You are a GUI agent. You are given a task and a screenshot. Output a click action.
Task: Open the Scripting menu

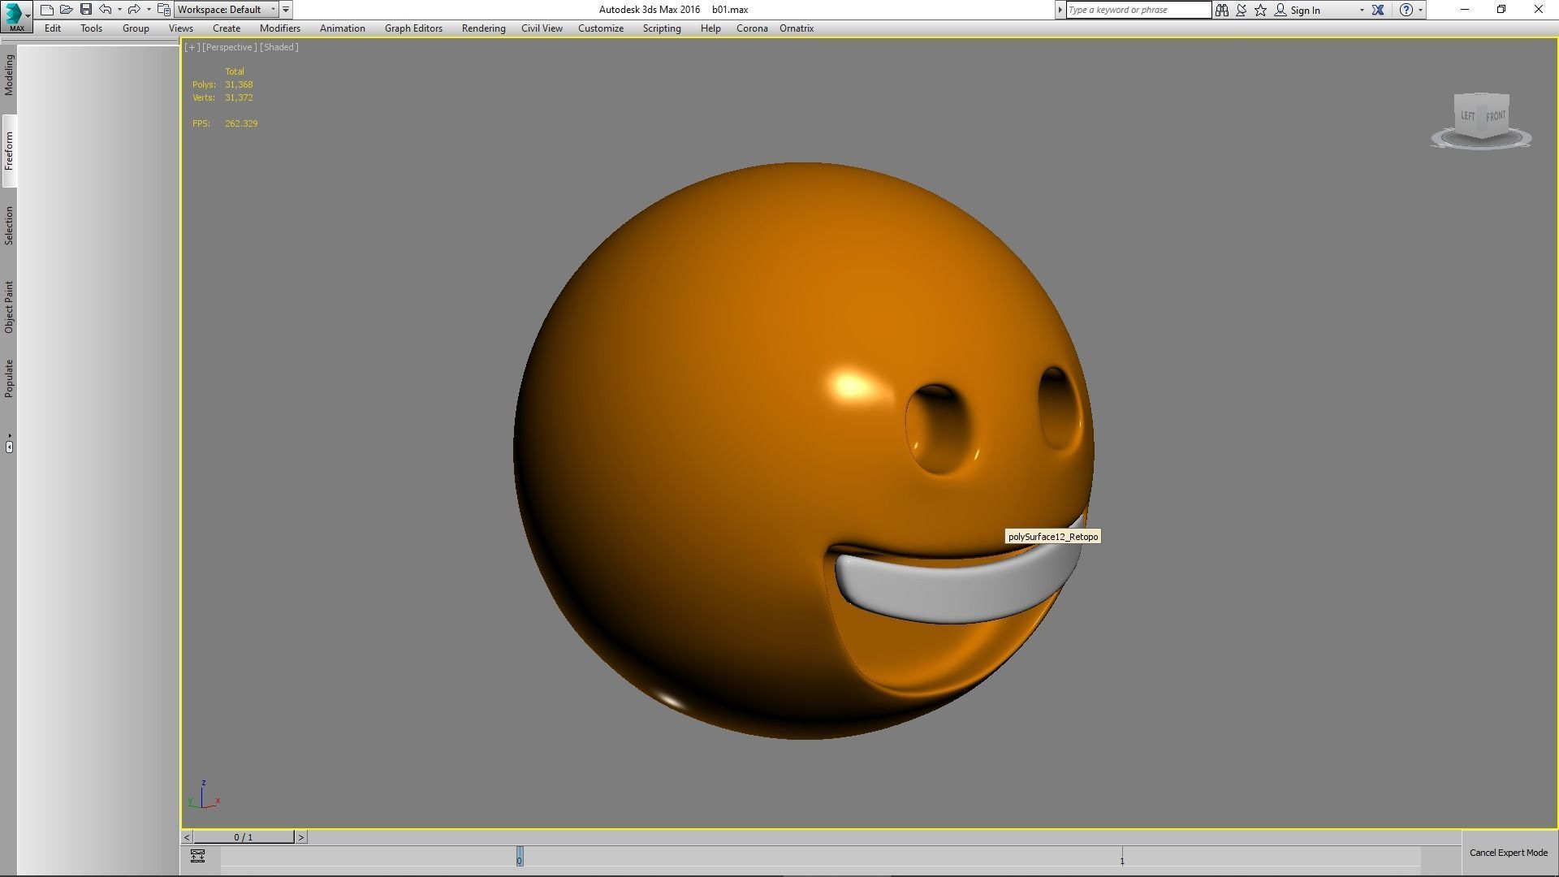(662, 28)
